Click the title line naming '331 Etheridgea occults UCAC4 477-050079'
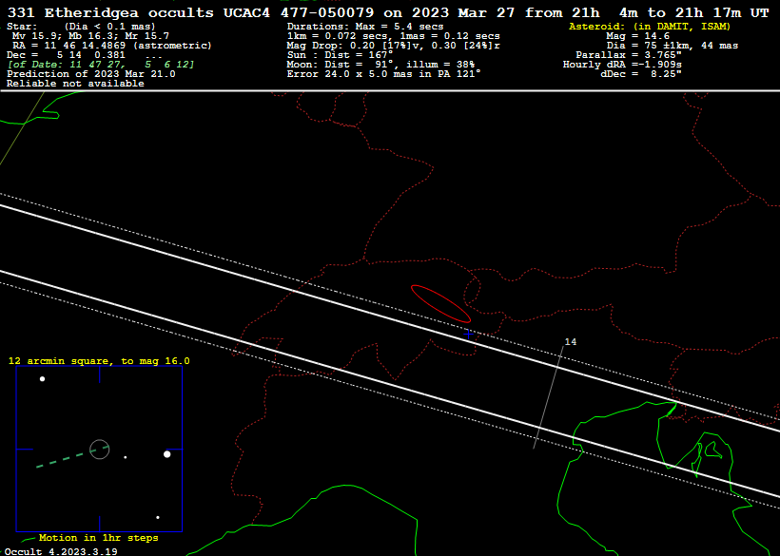The height and width of the screenshot is (556, 780). click(388, 12)
